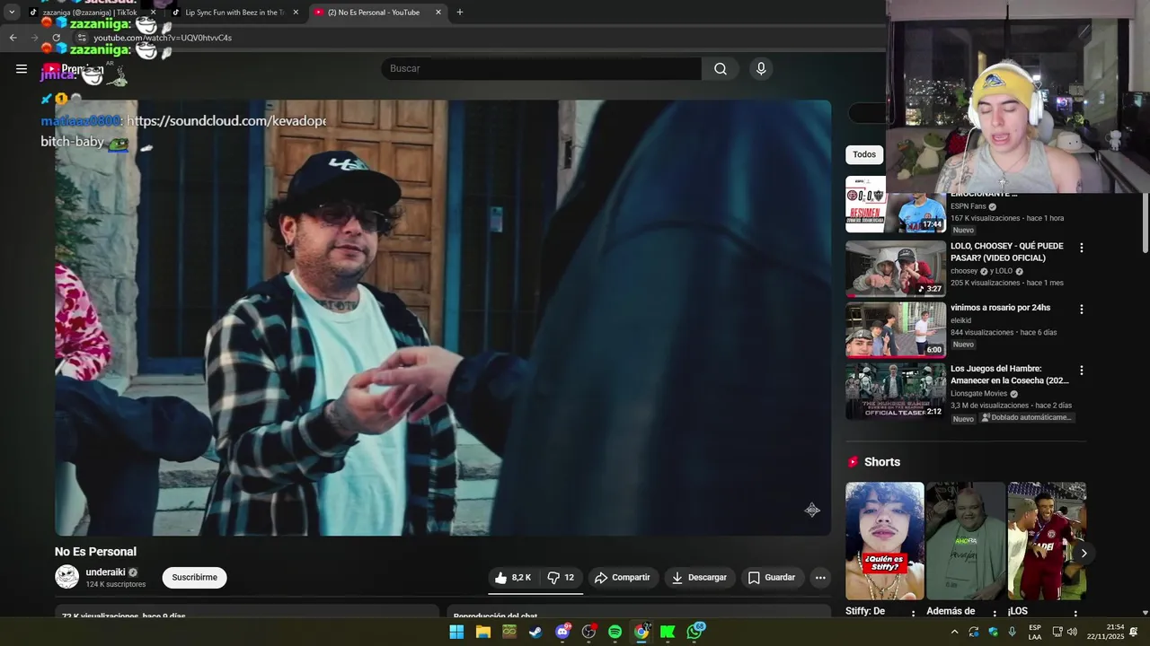Open the ¿Quién es Stiffy? short
Image resolution: width=1150 pixels, height=646 pixels.
coord(885,541)
